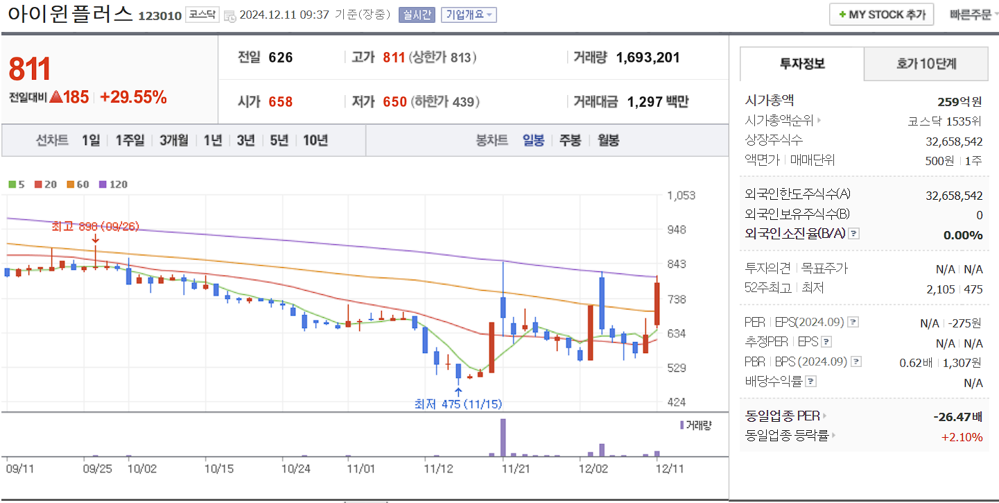Click the 실시간 badge
This screenshot has height=503, width=999.
pyautogui.click(x=417, y=15)
